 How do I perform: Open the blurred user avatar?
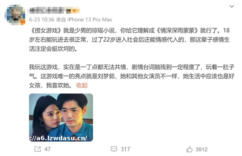tap(15, 15)
